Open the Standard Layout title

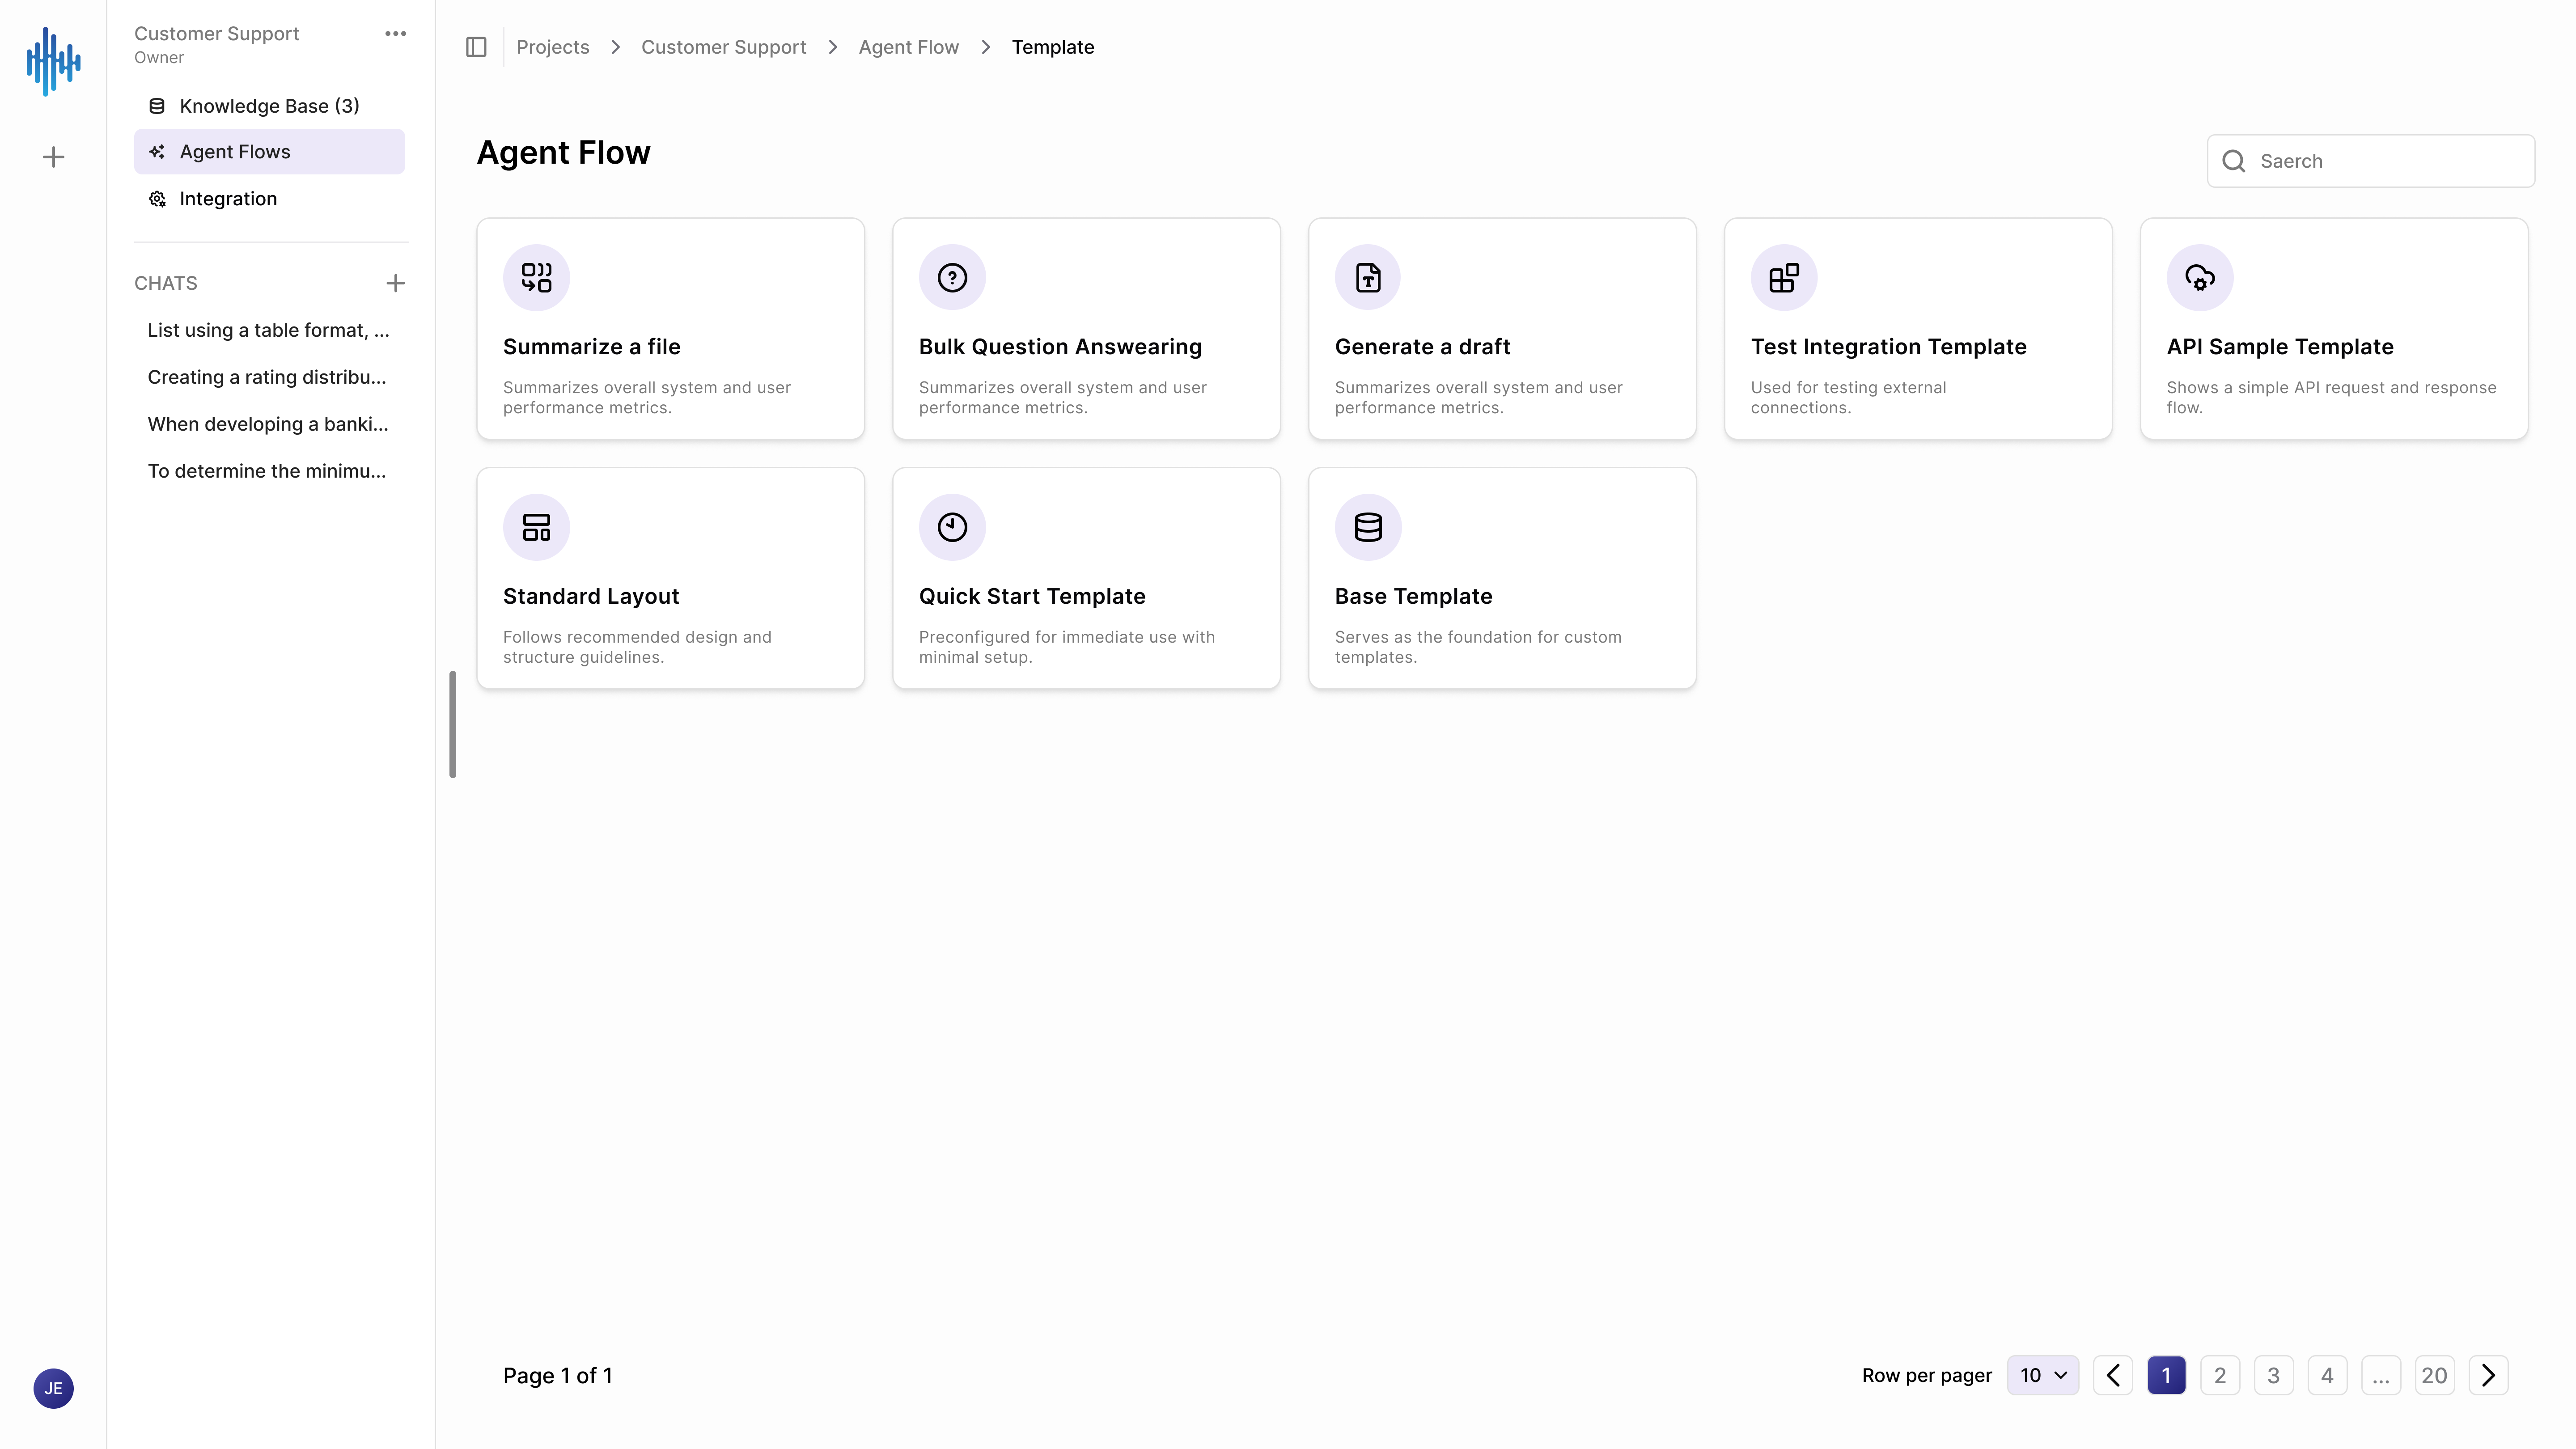pos(591,596)
